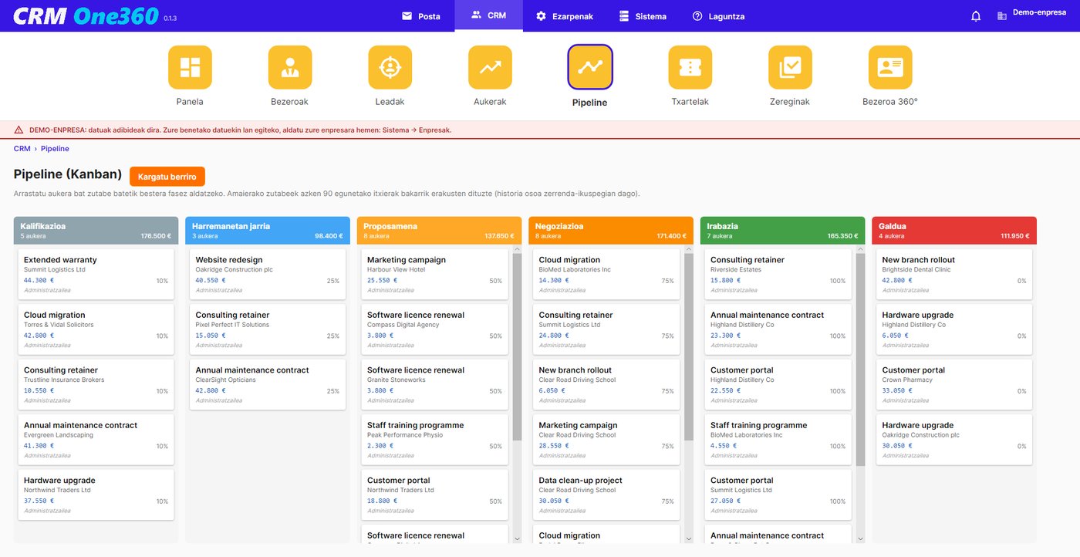The height and width of the screenshot is (557, 1080).
Task: Open Data clean-up project card
Action: [608, 495]
